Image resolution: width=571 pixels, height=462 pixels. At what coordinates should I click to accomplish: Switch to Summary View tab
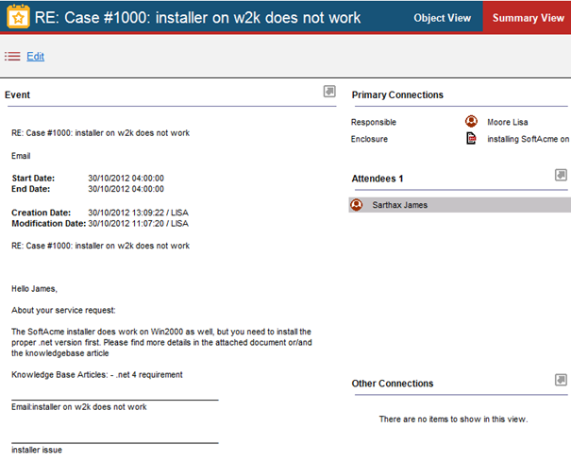pyautogui.click(x=528, y=18)
